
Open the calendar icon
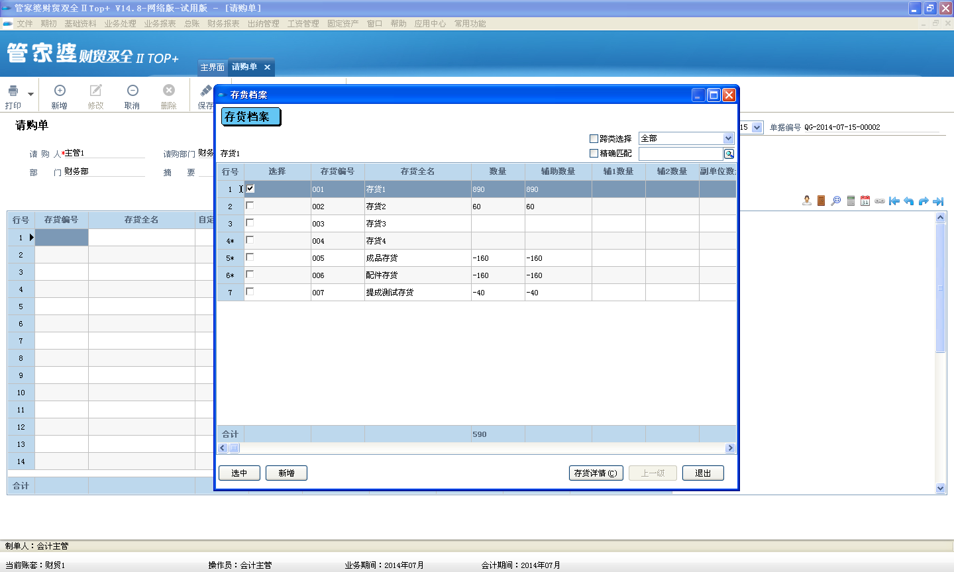[865, 201]
